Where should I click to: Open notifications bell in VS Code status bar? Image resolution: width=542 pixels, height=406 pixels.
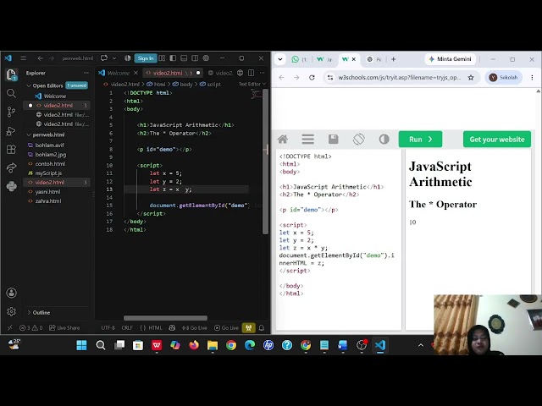click(262, 327)
